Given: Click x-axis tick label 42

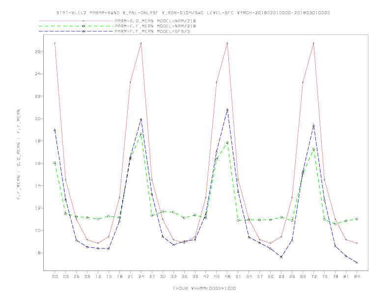Looking at the screenshot, I should coord(206,276).
